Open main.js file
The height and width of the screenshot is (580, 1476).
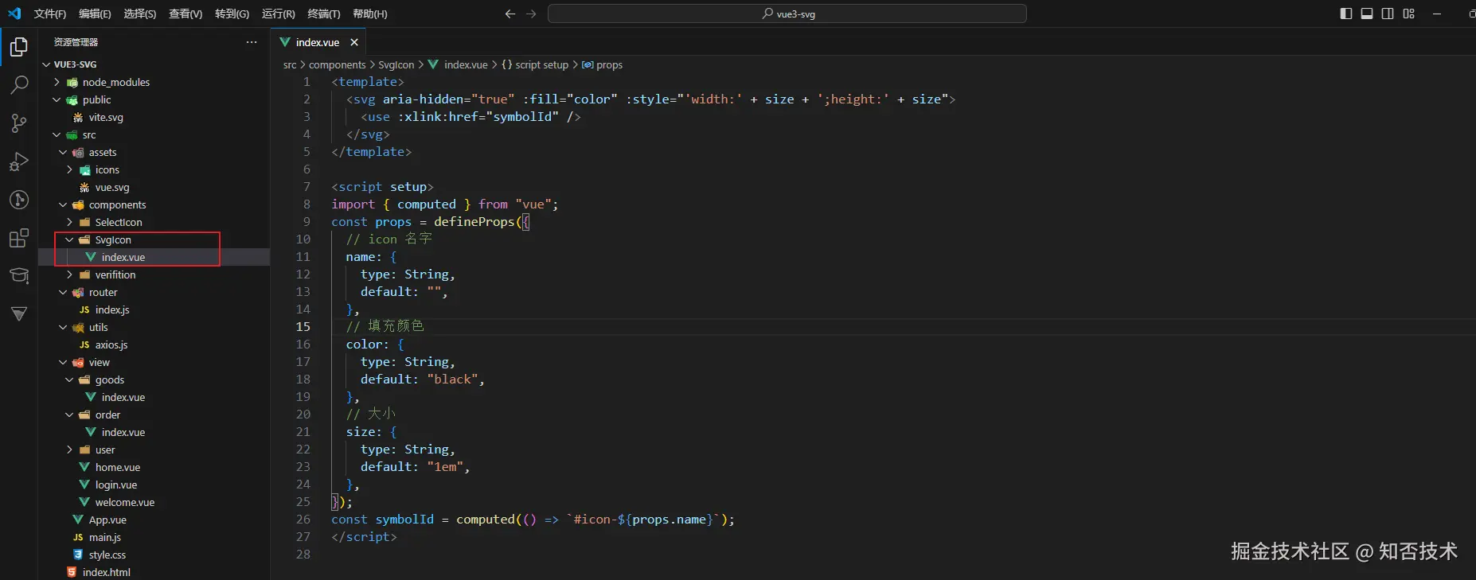coord(154,537)
